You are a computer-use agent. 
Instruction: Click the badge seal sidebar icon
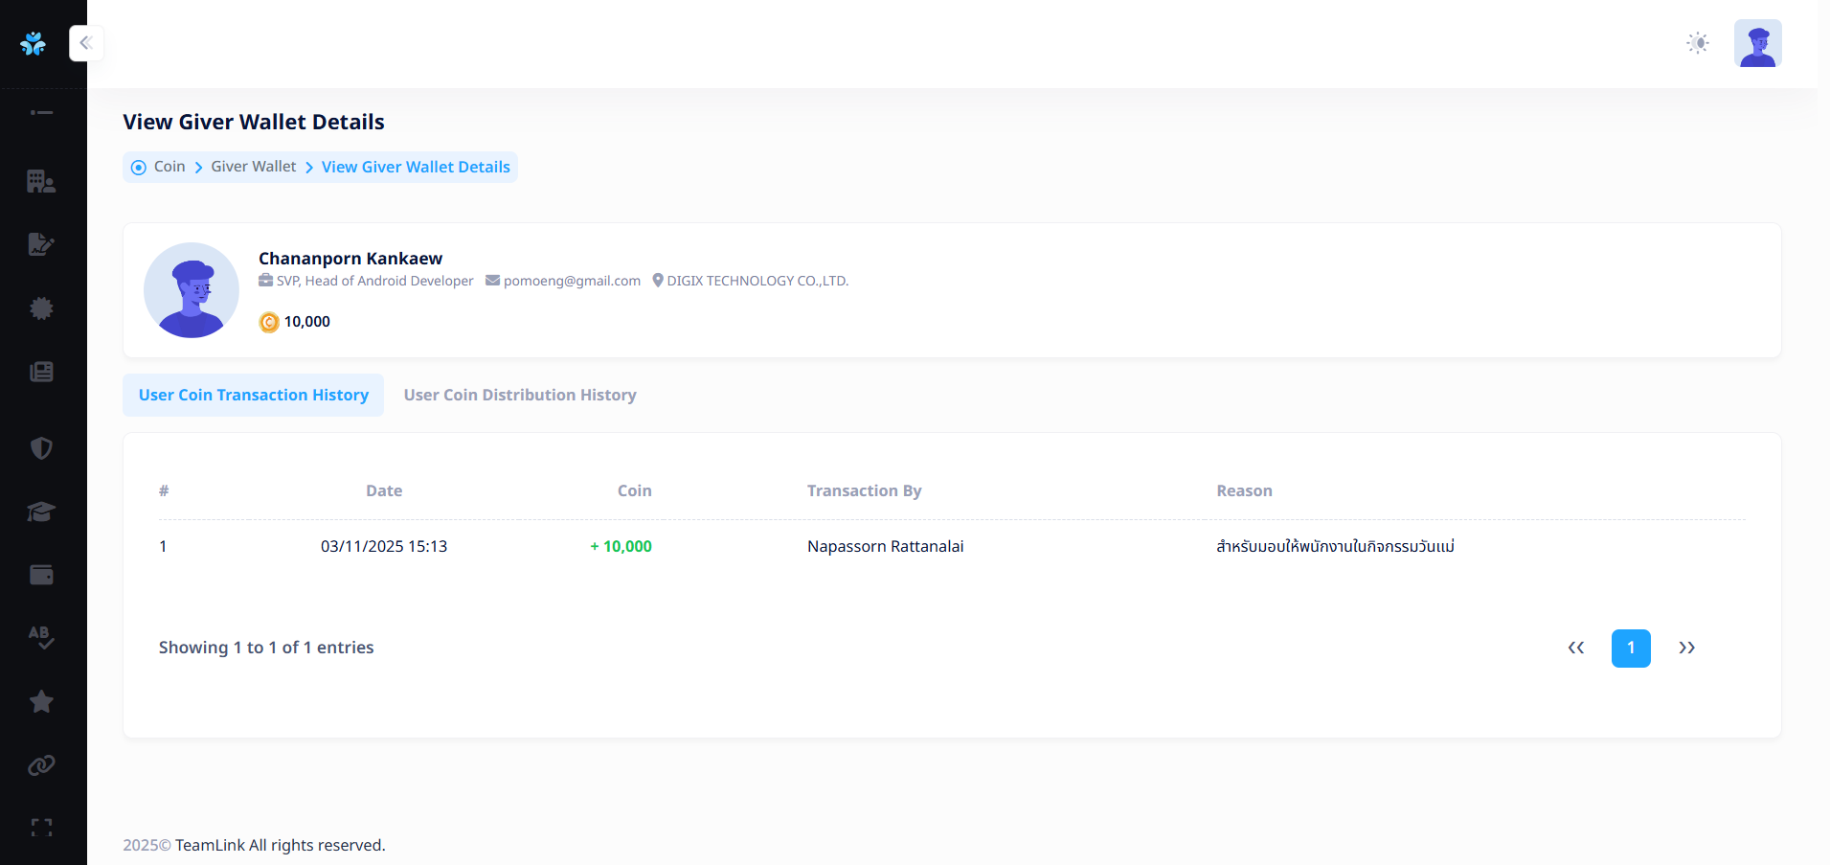[x=41, y=308]
